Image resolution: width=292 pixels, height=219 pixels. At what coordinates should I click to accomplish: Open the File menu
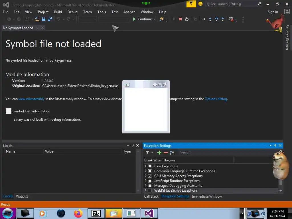click(5, 12)
